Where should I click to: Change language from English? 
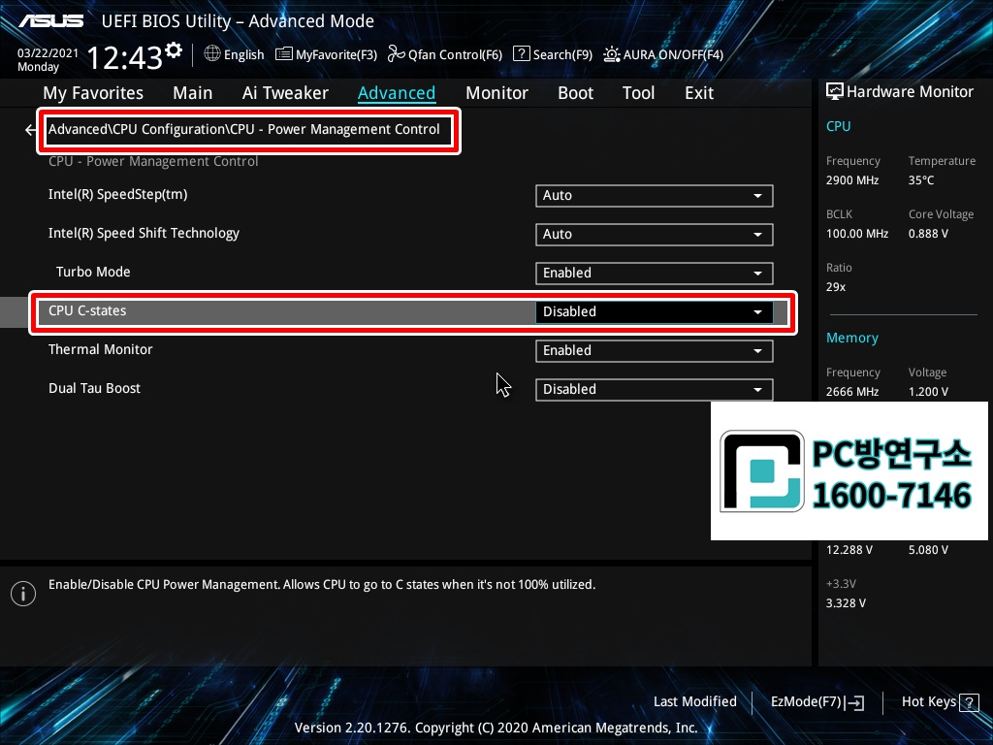click(x=234, y=54)
